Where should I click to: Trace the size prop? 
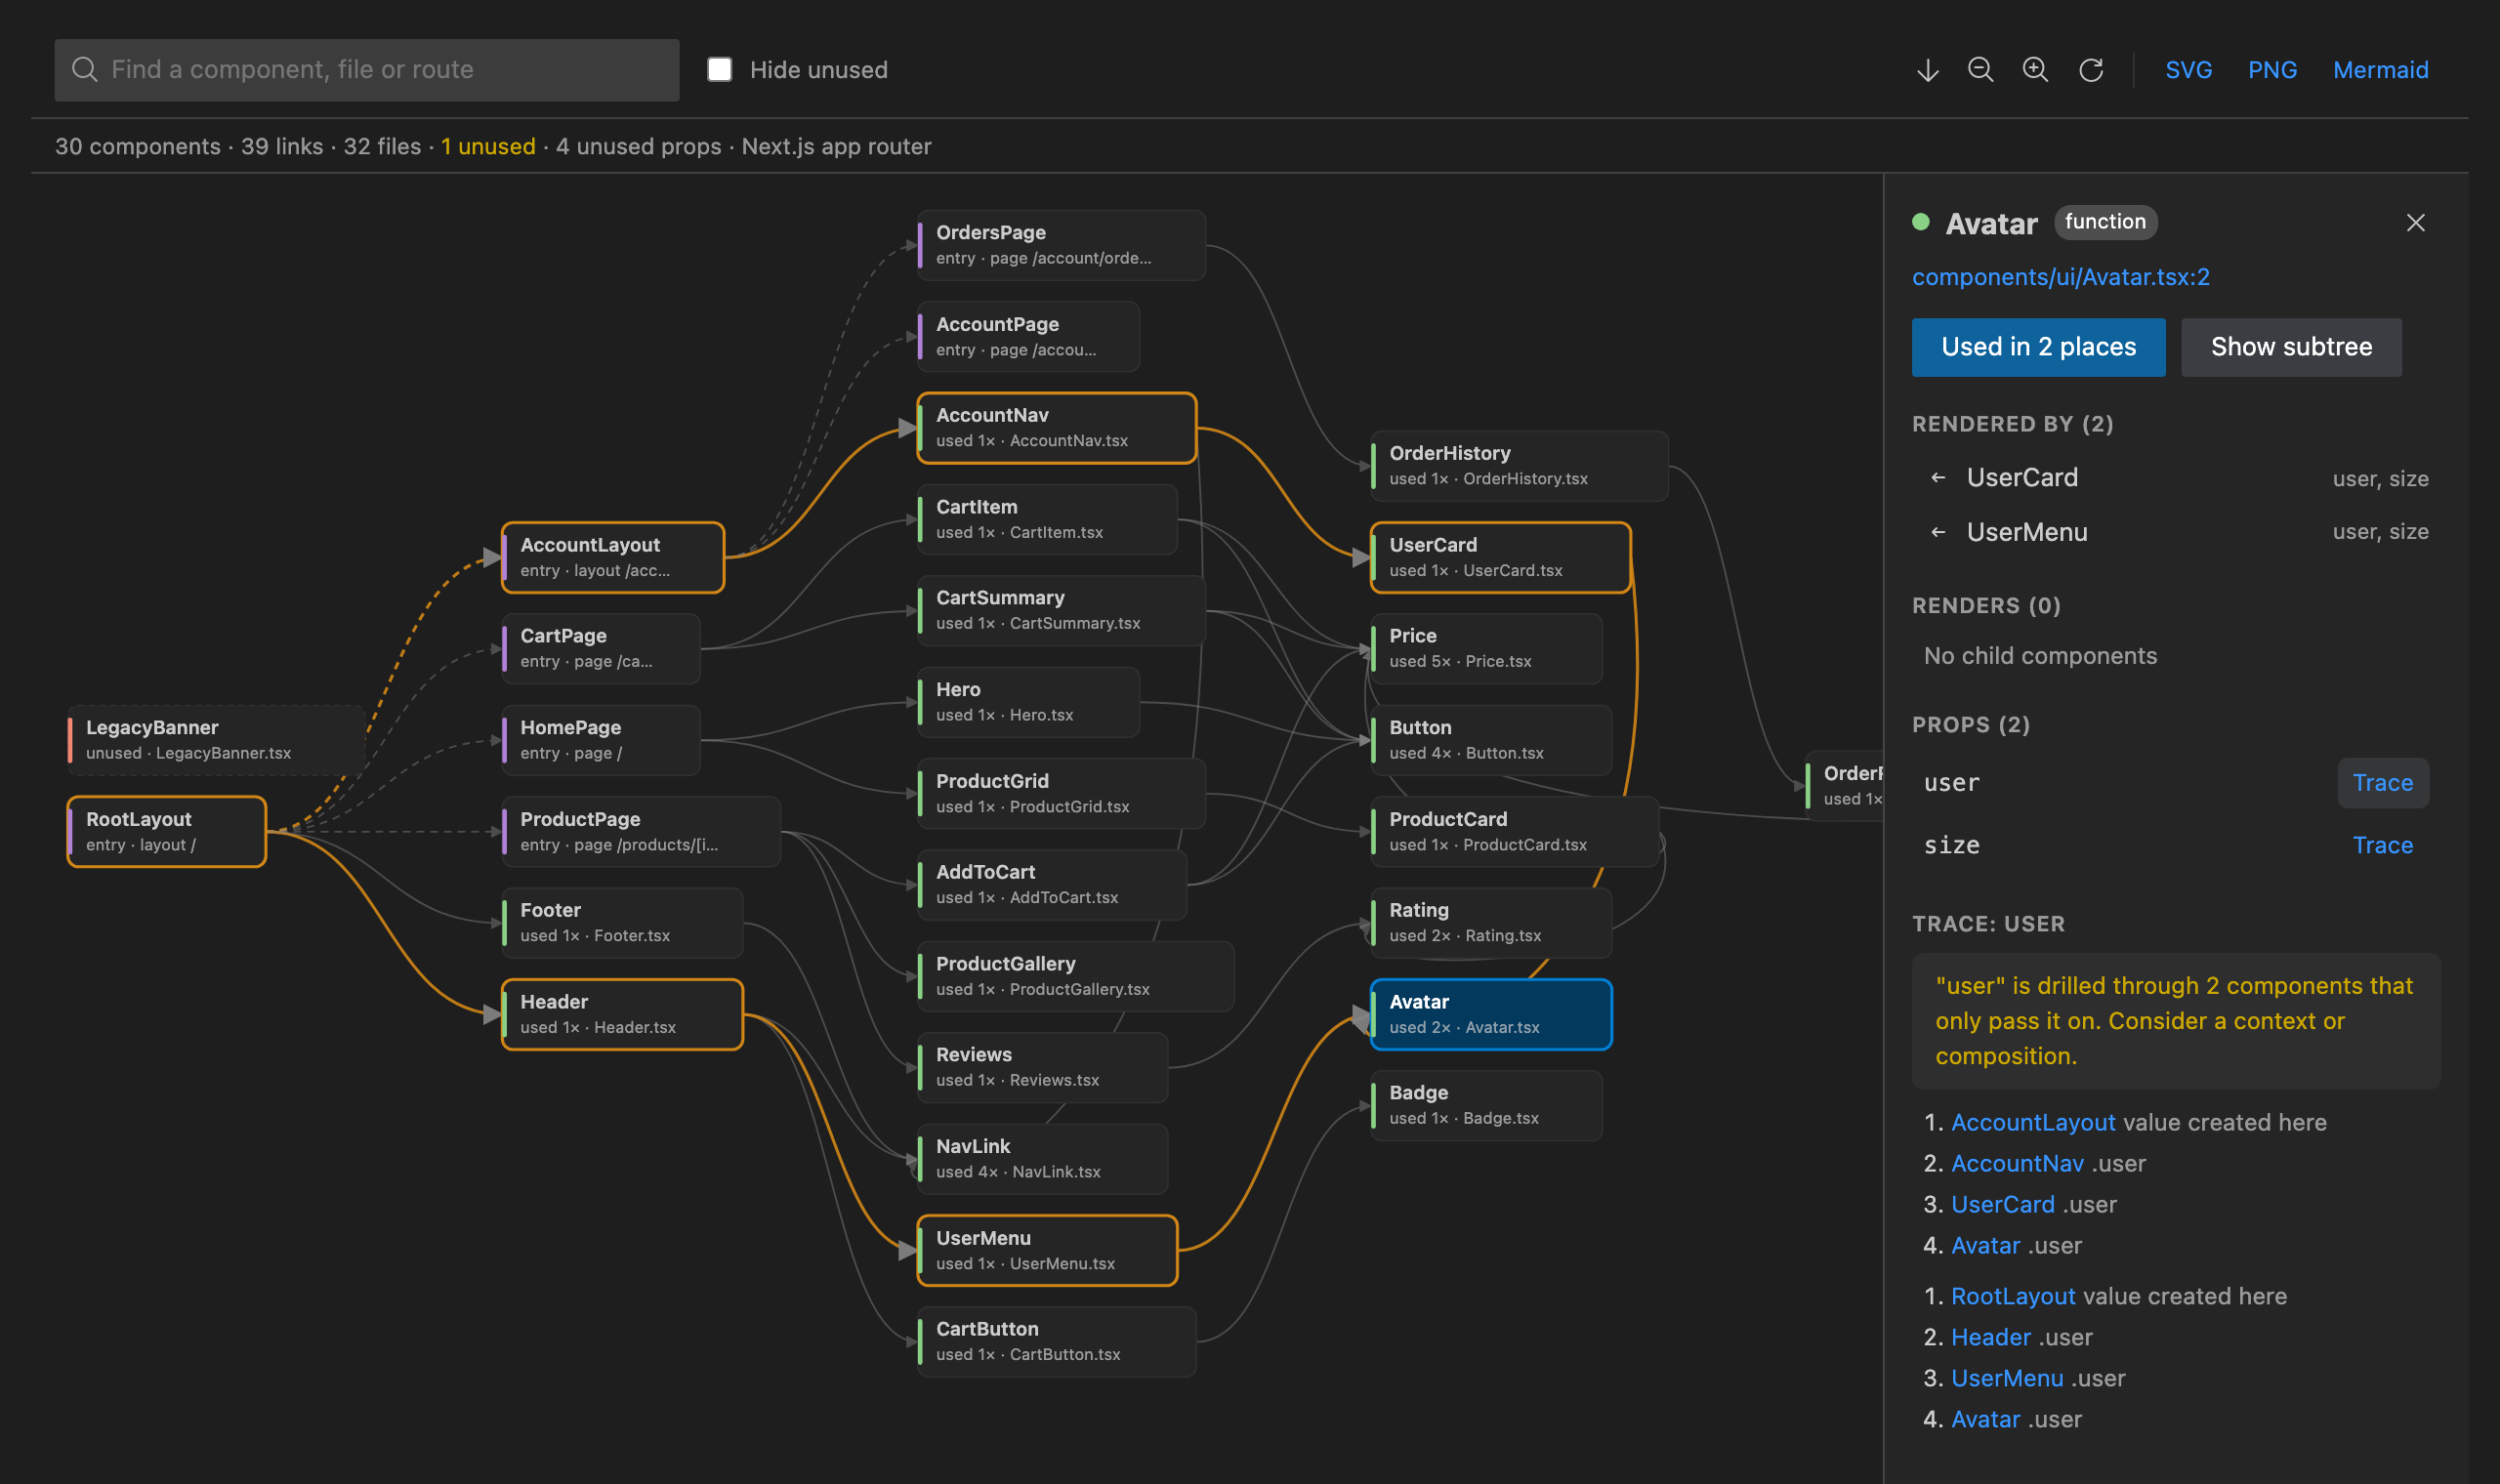(2382, 845)
